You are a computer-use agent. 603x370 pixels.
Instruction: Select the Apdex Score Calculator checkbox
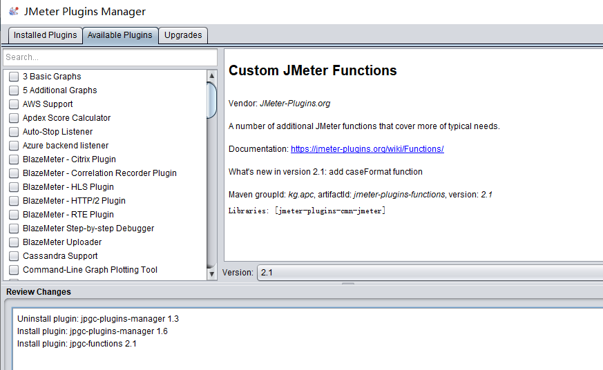click(x=14, y=118)
